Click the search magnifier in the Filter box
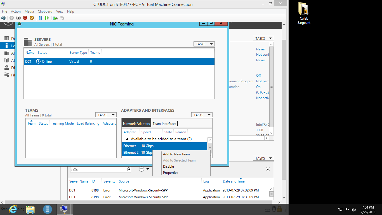This screenshot has height=215, width=382. coord(128,169)
